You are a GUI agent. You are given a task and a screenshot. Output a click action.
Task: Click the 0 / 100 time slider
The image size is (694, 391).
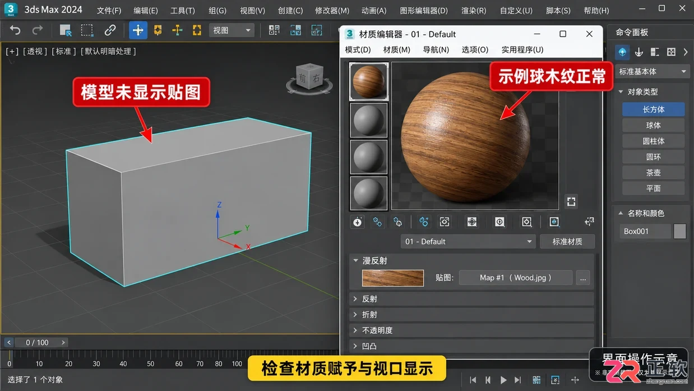pyautogui.click(x=37, y=342)
